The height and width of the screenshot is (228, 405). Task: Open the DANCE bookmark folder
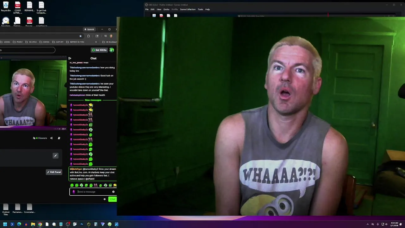click(x=44, y=42)
